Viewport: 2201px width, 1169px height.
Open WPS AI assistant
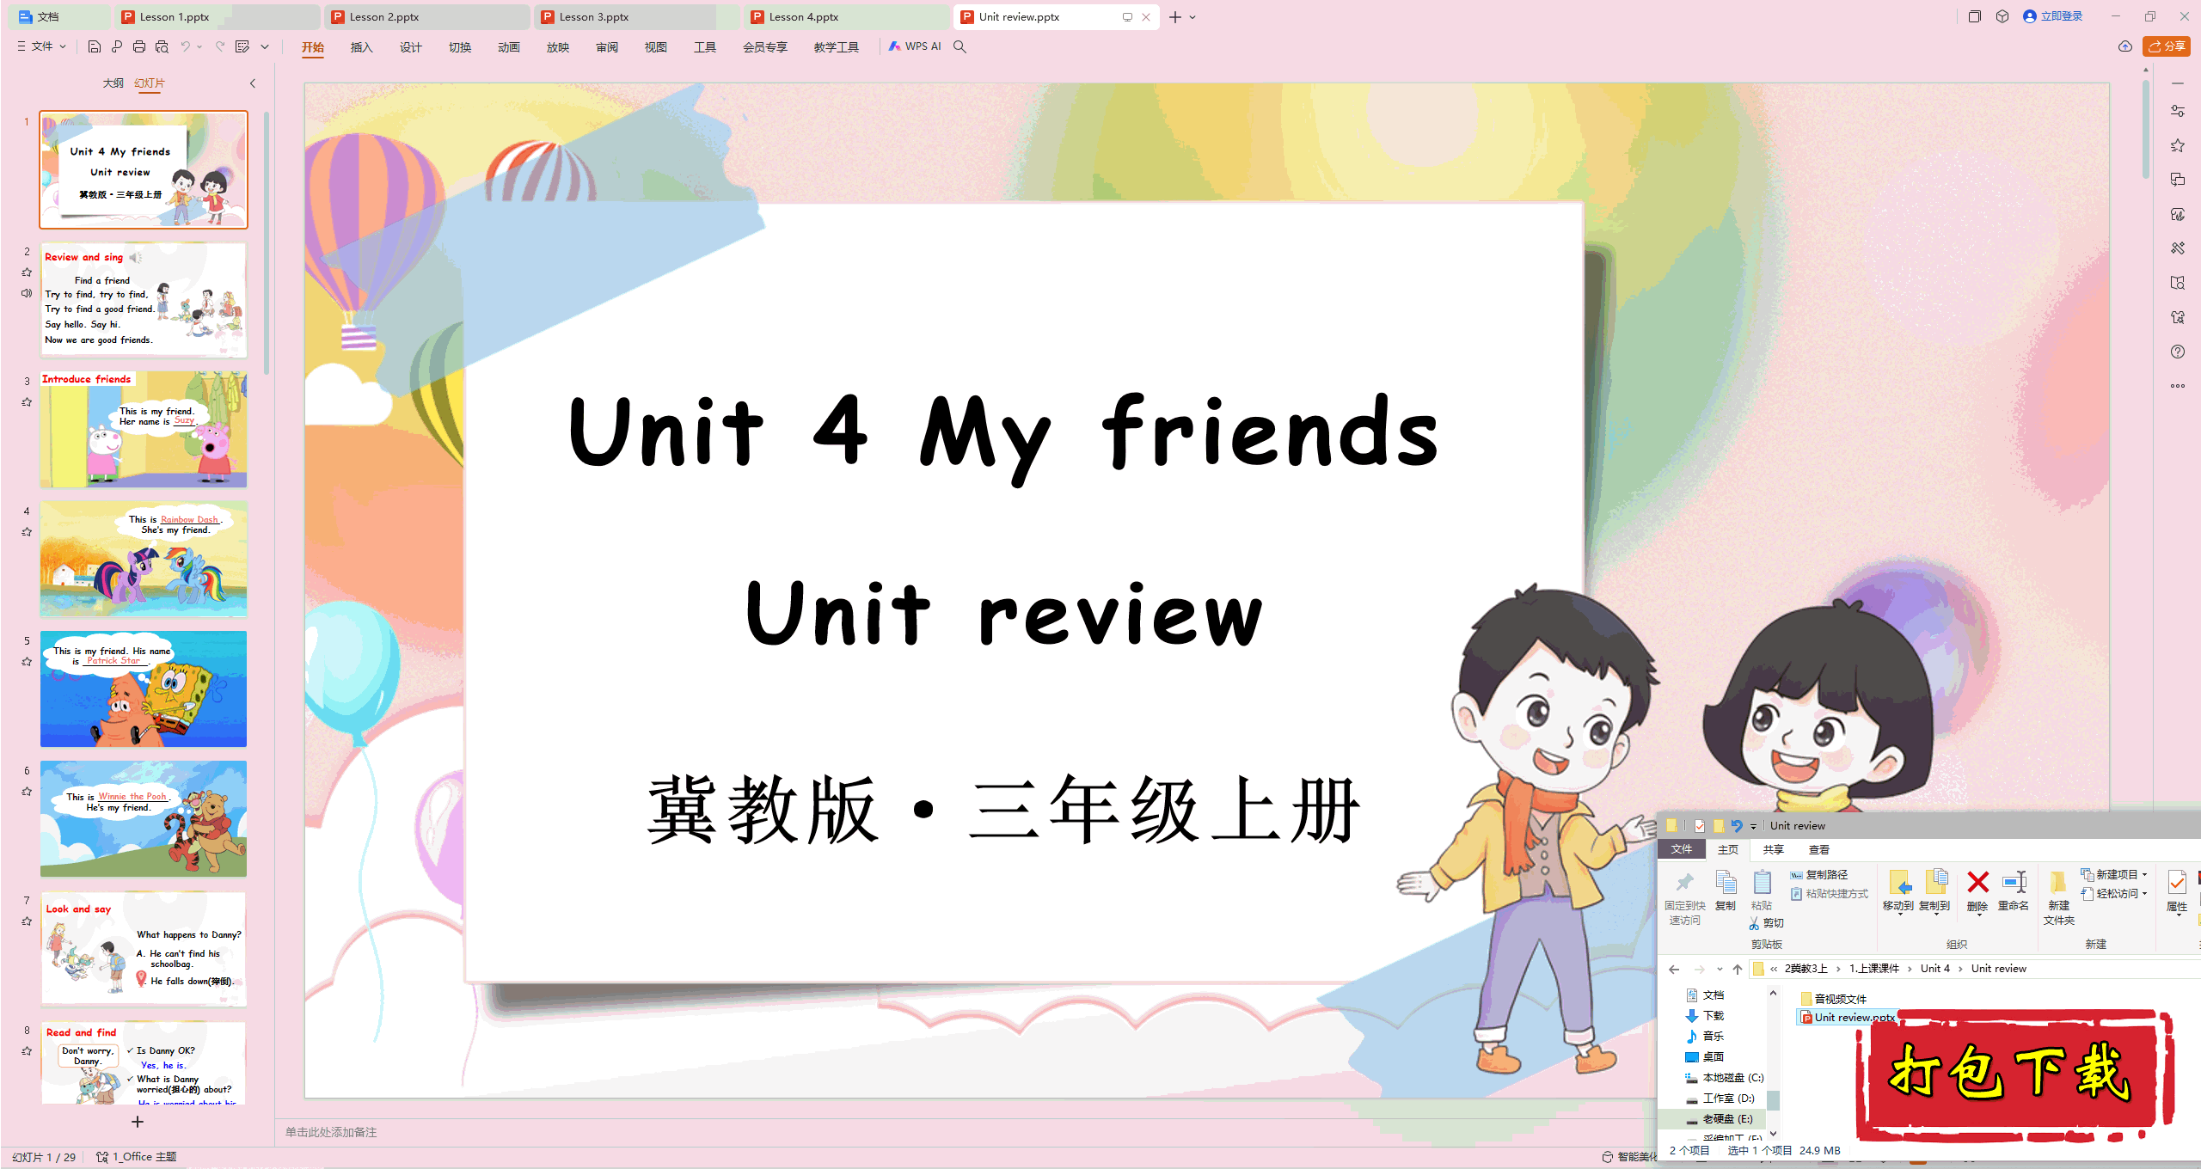(x=915, y=46)
